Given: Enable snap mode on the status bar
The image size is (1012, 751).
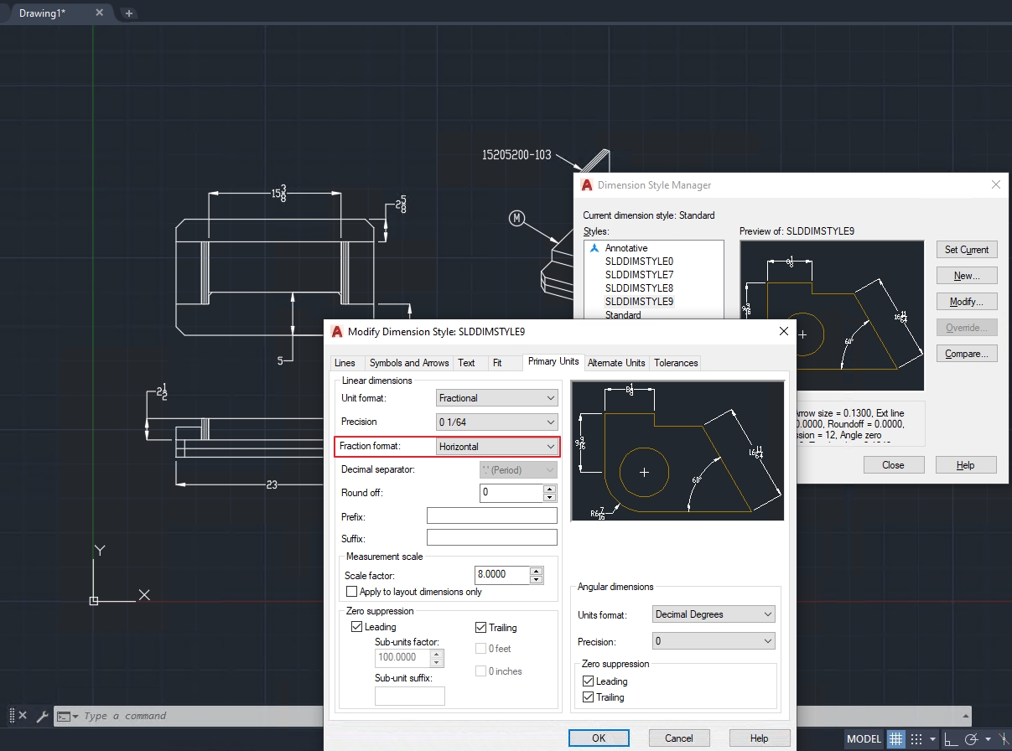Looking at the screenshot, I should 916,739.
